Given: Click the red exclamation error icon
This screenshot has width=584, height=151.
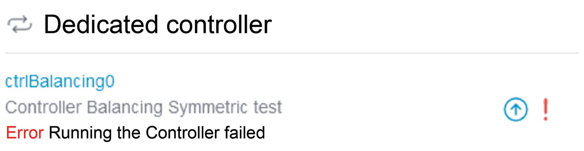Looking at the screenshot, I should pos(545,110).
